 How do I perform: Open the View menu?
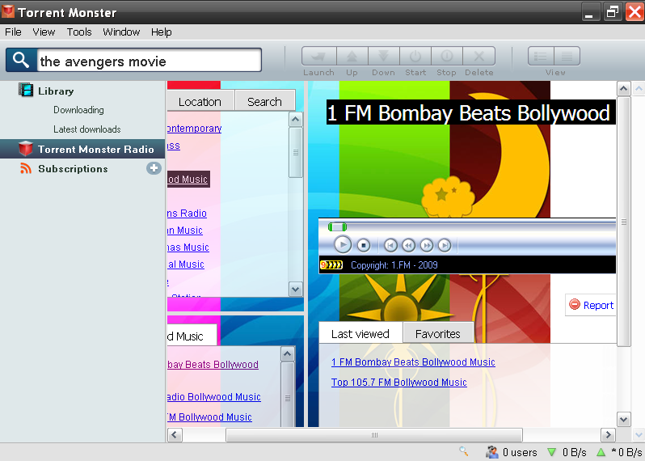pyautogui.click(x=44, y=32)
